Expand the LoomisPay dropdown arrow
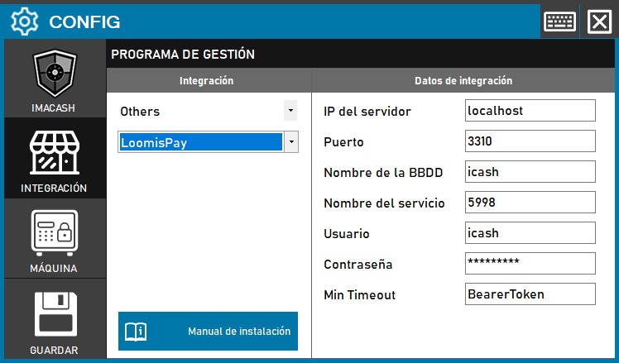Image resolution: width=619 pixels, height=363 pixels. click(290, 142)
